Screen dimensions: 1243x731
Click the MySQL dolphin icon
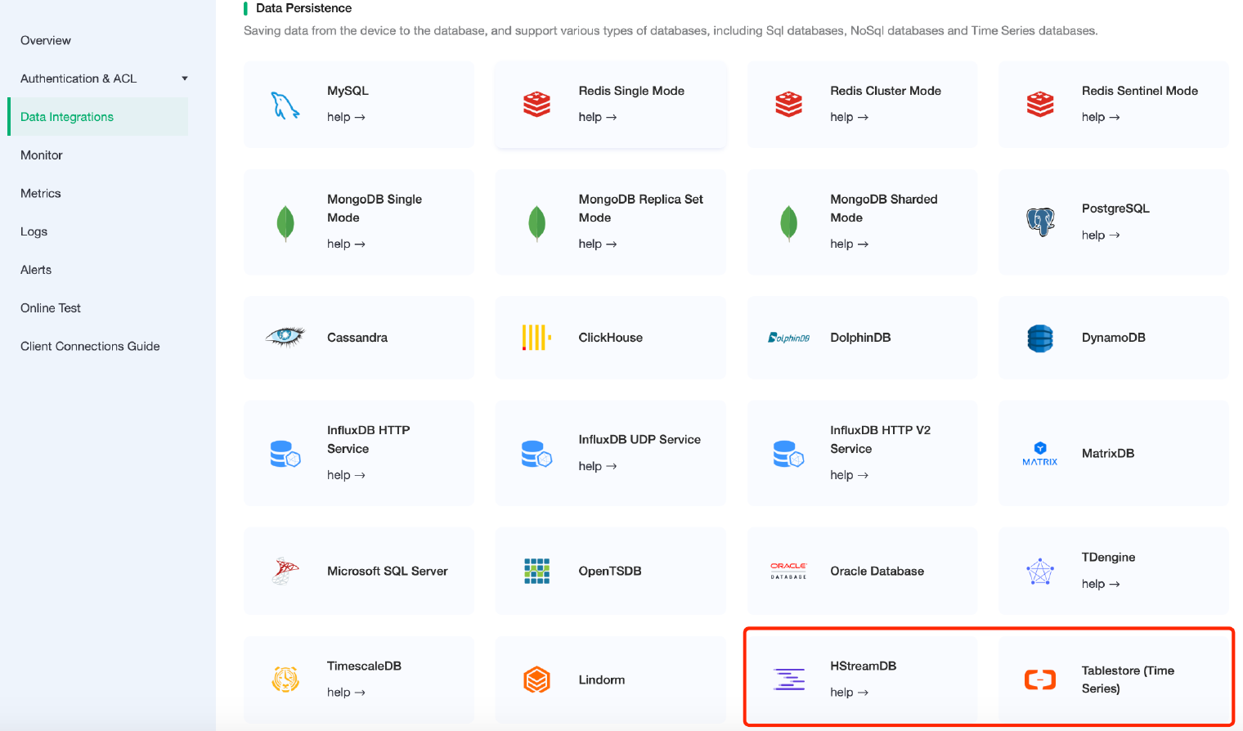(285, 105)
